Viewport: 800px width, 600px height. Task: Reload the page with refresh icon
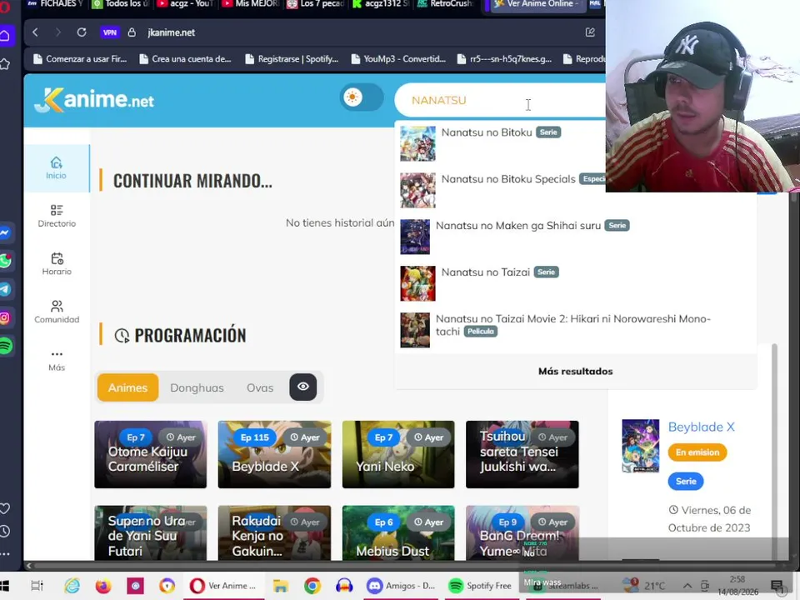(82, 32)
